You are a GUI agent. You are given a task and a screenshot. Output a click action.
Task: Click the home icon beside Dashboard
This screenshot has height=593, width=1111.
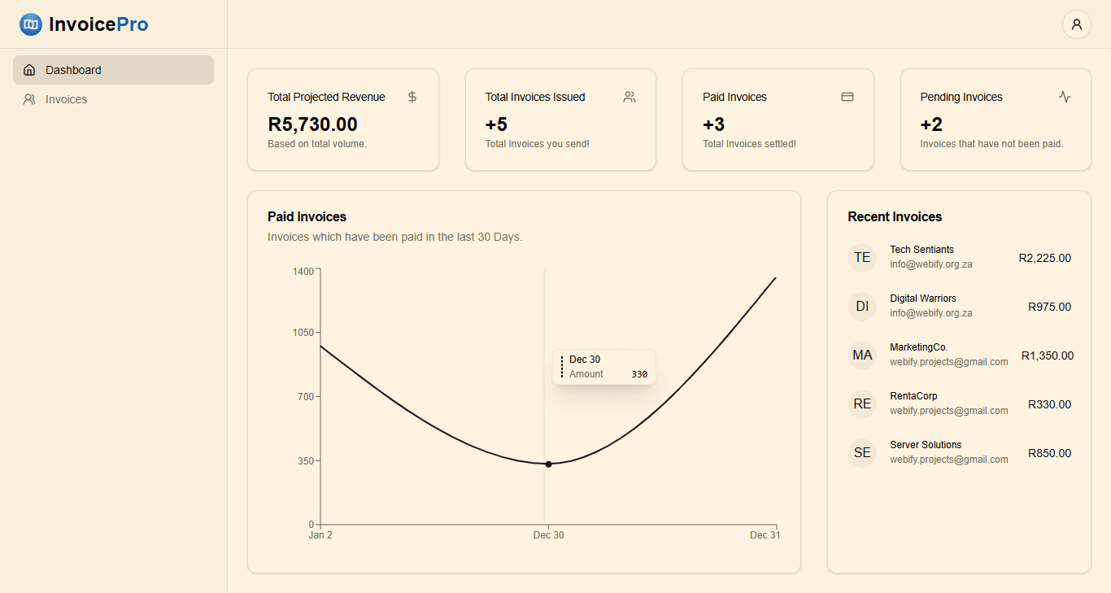(29, 70)
